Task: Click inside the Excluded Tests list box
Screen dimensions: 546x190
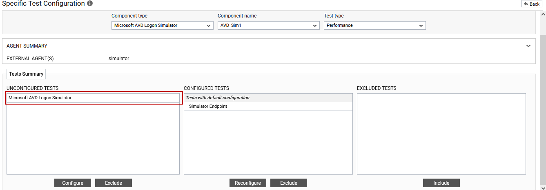Action: point(441,134)
